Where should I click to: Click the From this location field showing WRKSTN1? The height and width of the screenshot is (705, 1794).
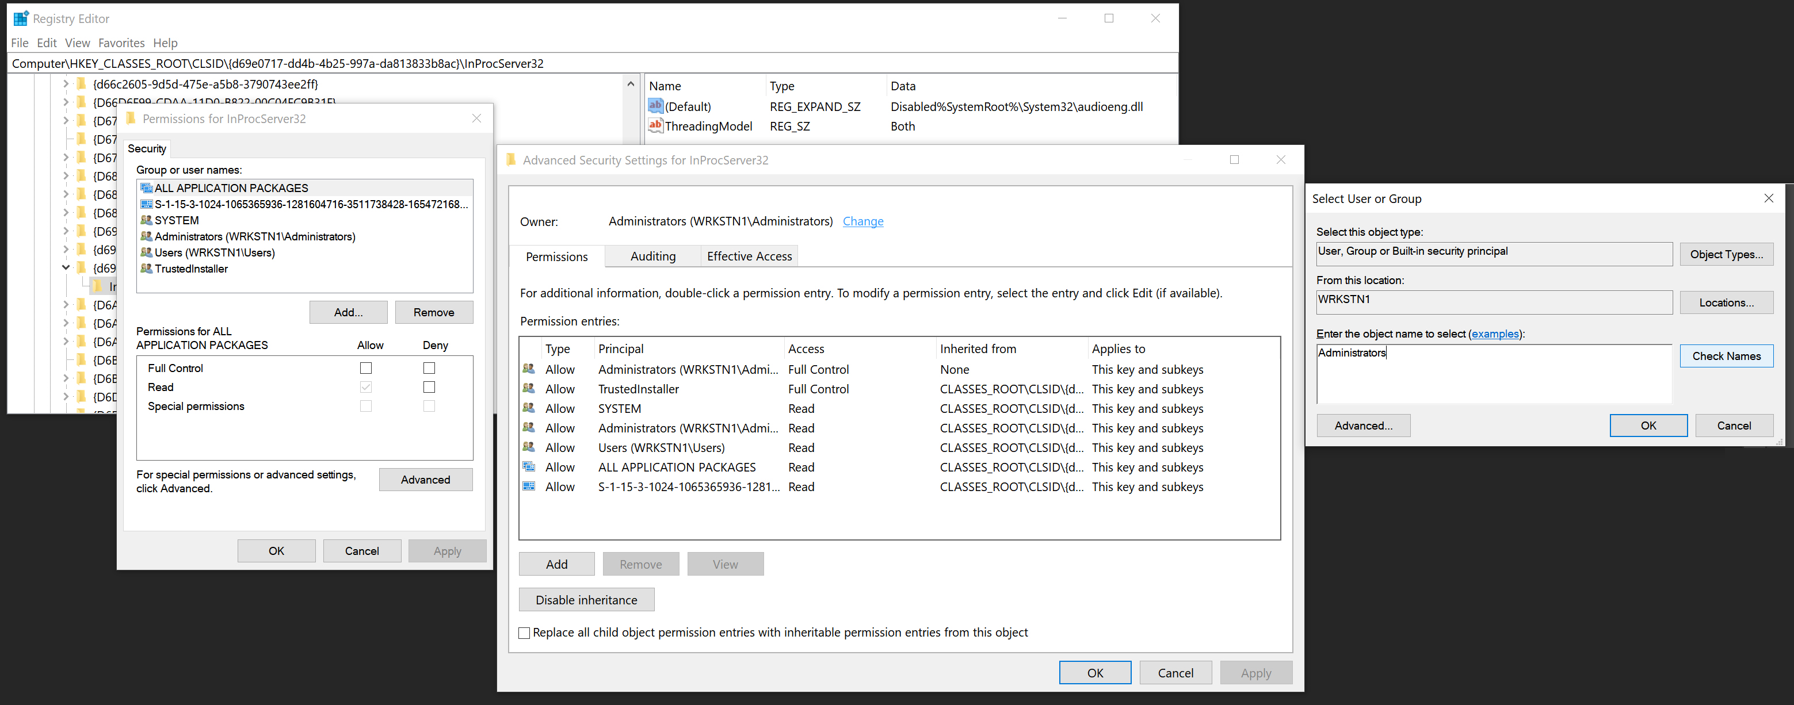point(1494,301)
